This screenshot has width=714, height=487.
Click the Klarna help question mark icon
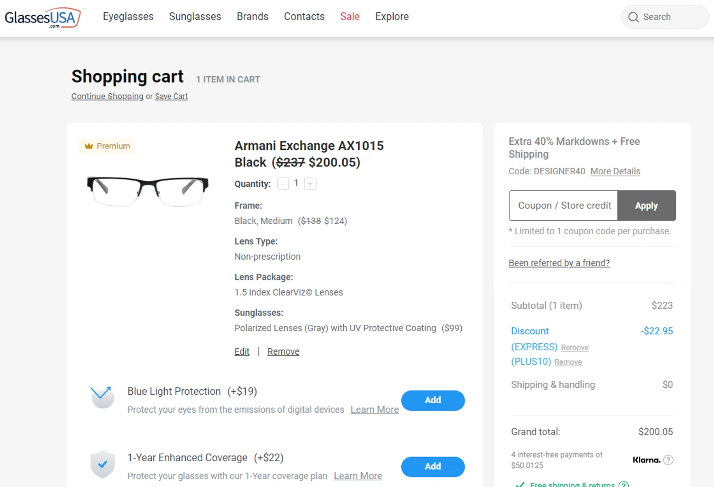[x=668, y=460]
